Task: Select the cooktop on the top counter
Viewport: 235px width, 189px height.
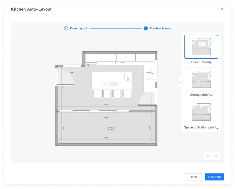Action: [123, 62]
